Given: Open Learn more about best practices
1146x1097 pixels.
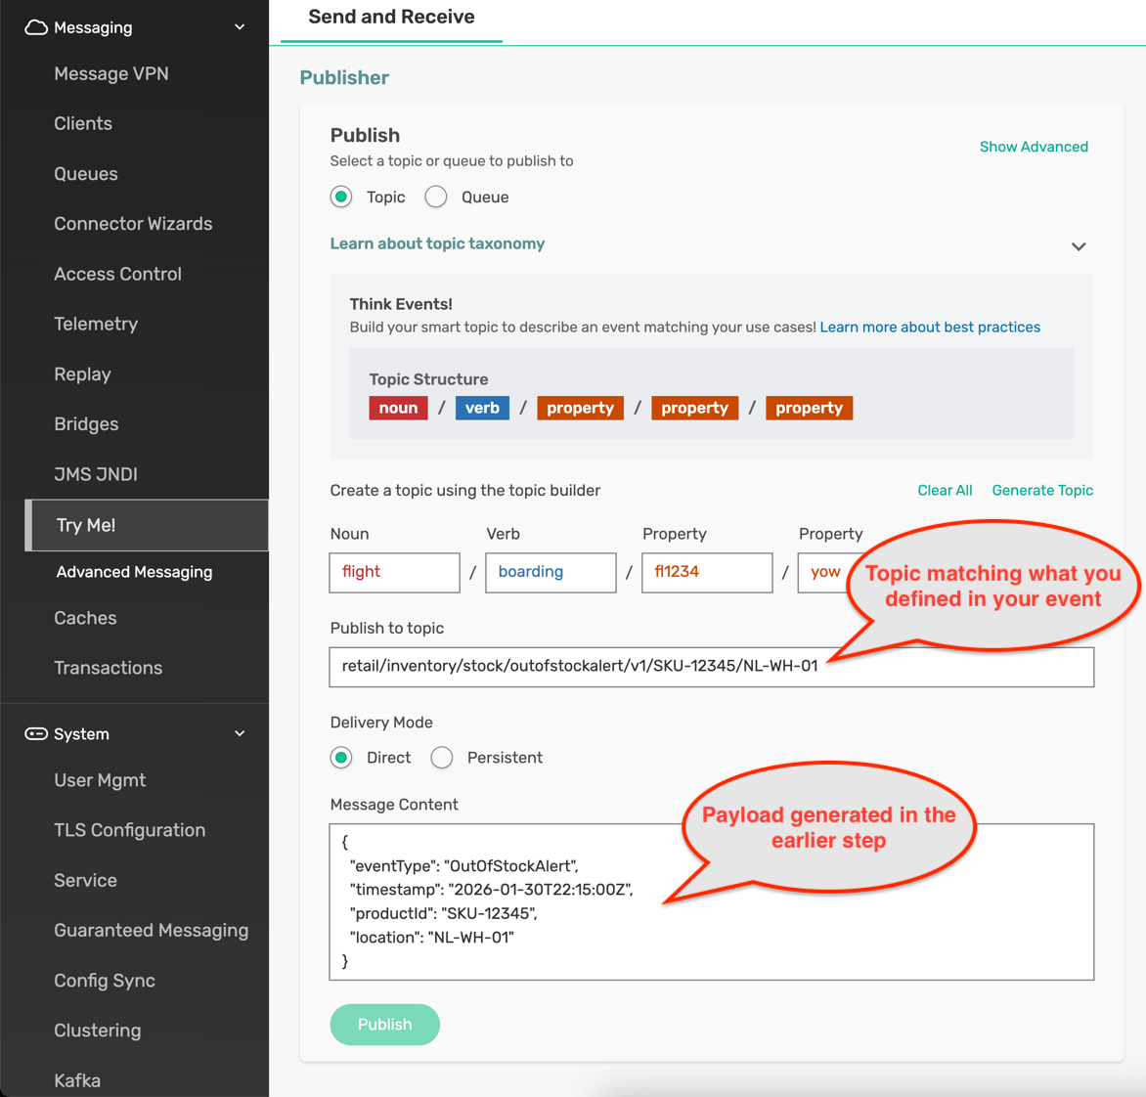Looking at the screenshot, I should [x=930, y=328].
